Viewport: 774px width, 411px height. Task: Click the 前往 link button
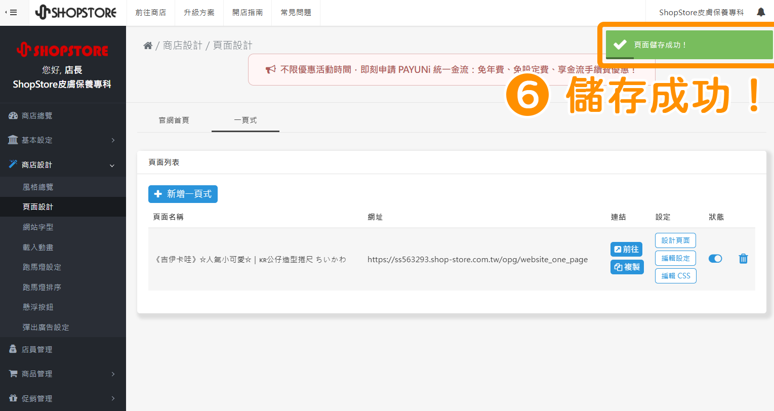[626, 249]
